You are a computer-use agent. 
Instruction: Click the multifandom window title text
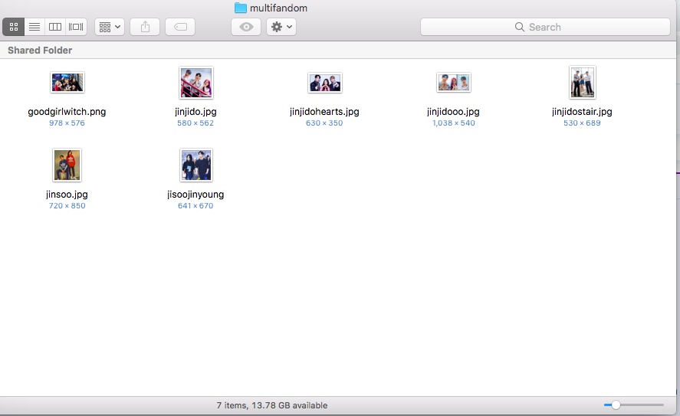(278, 8)
